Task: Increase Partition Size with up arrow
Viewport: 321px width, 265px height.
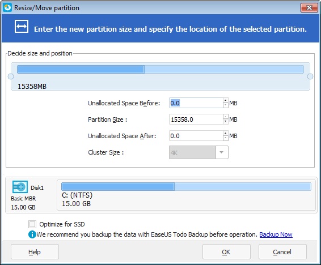Action: pos(225,117)
